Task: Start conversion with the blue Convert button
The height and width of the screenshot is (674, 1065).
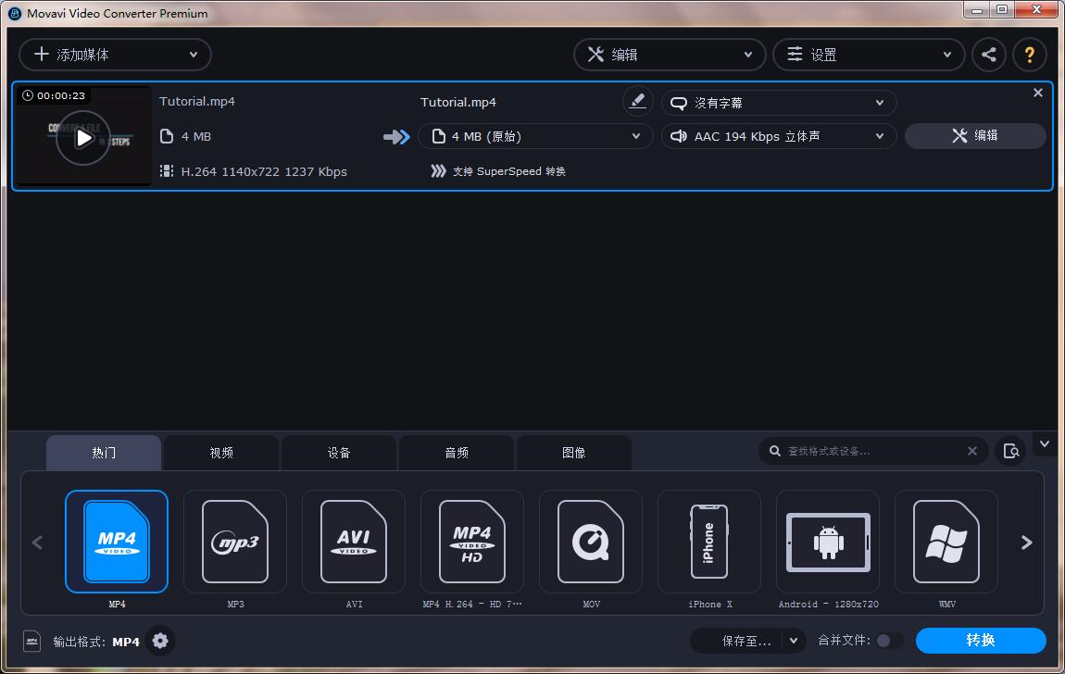Action: (981, 640)
